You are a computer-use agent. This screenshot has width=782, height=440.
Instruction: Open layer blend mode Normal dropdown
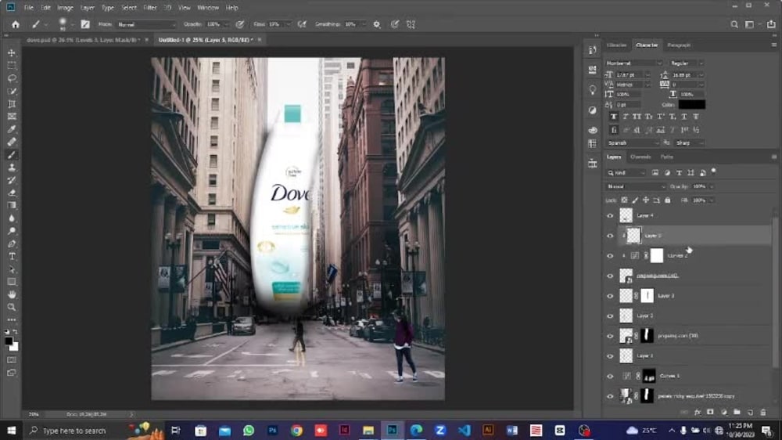[x=636, y=186]
